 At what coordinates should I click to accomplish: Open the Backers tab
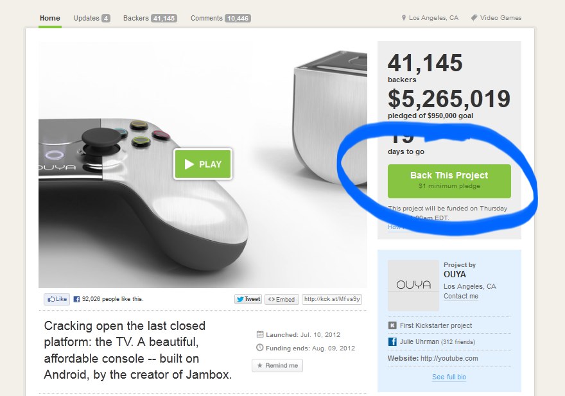(x=150, y=19)
